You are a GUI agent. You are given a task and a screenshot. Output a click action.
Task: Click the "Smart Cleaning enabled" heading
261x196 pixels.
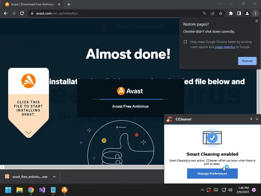(212, 154)
